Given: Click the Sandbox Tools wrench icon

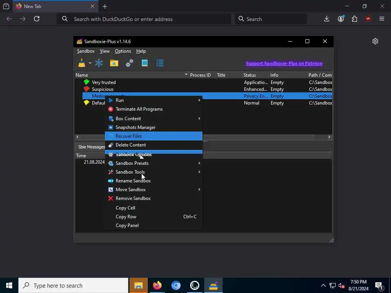Looking at the screenshot, I should coord(111,172).
